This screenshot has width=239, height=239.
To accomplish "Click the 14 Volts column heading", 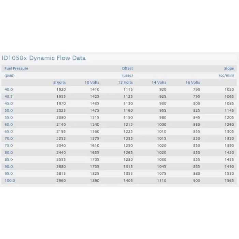I will [x=159, y=82].
